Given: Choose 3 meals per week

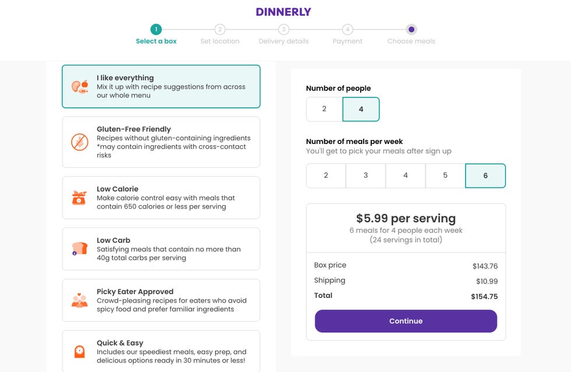Looking at the screenshot, I should 366,176.
